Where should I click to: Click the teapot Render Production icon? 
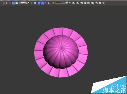103,3
